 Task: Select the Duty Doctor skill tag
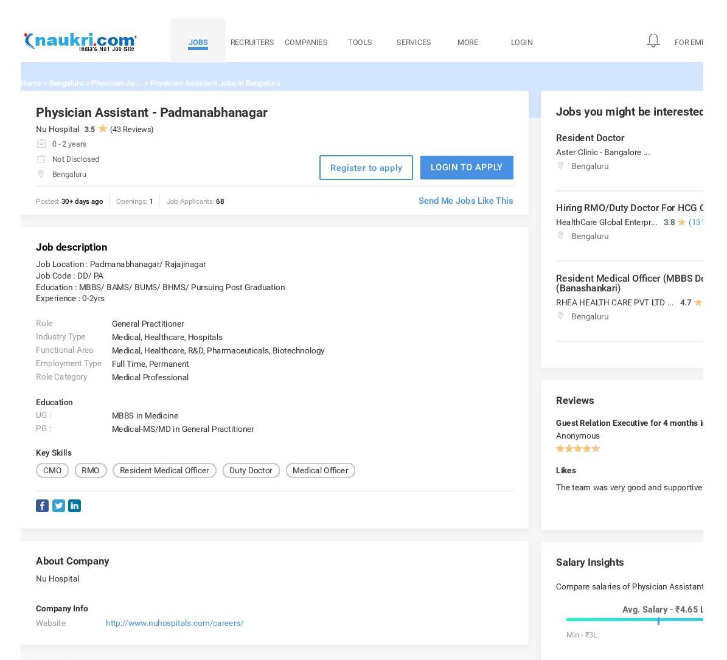pos(251,470)
